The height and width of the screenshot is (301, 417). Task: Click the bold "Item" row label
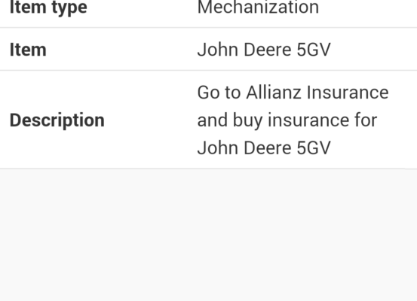pyautogui.click(x=28, y=50)
